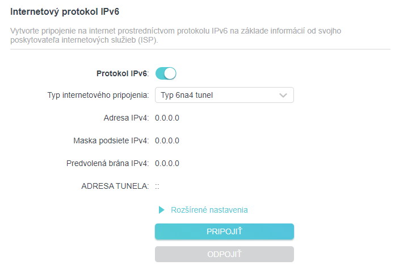
Task: Click the chevron arrow in connection type box
Action: coord(284,96)
